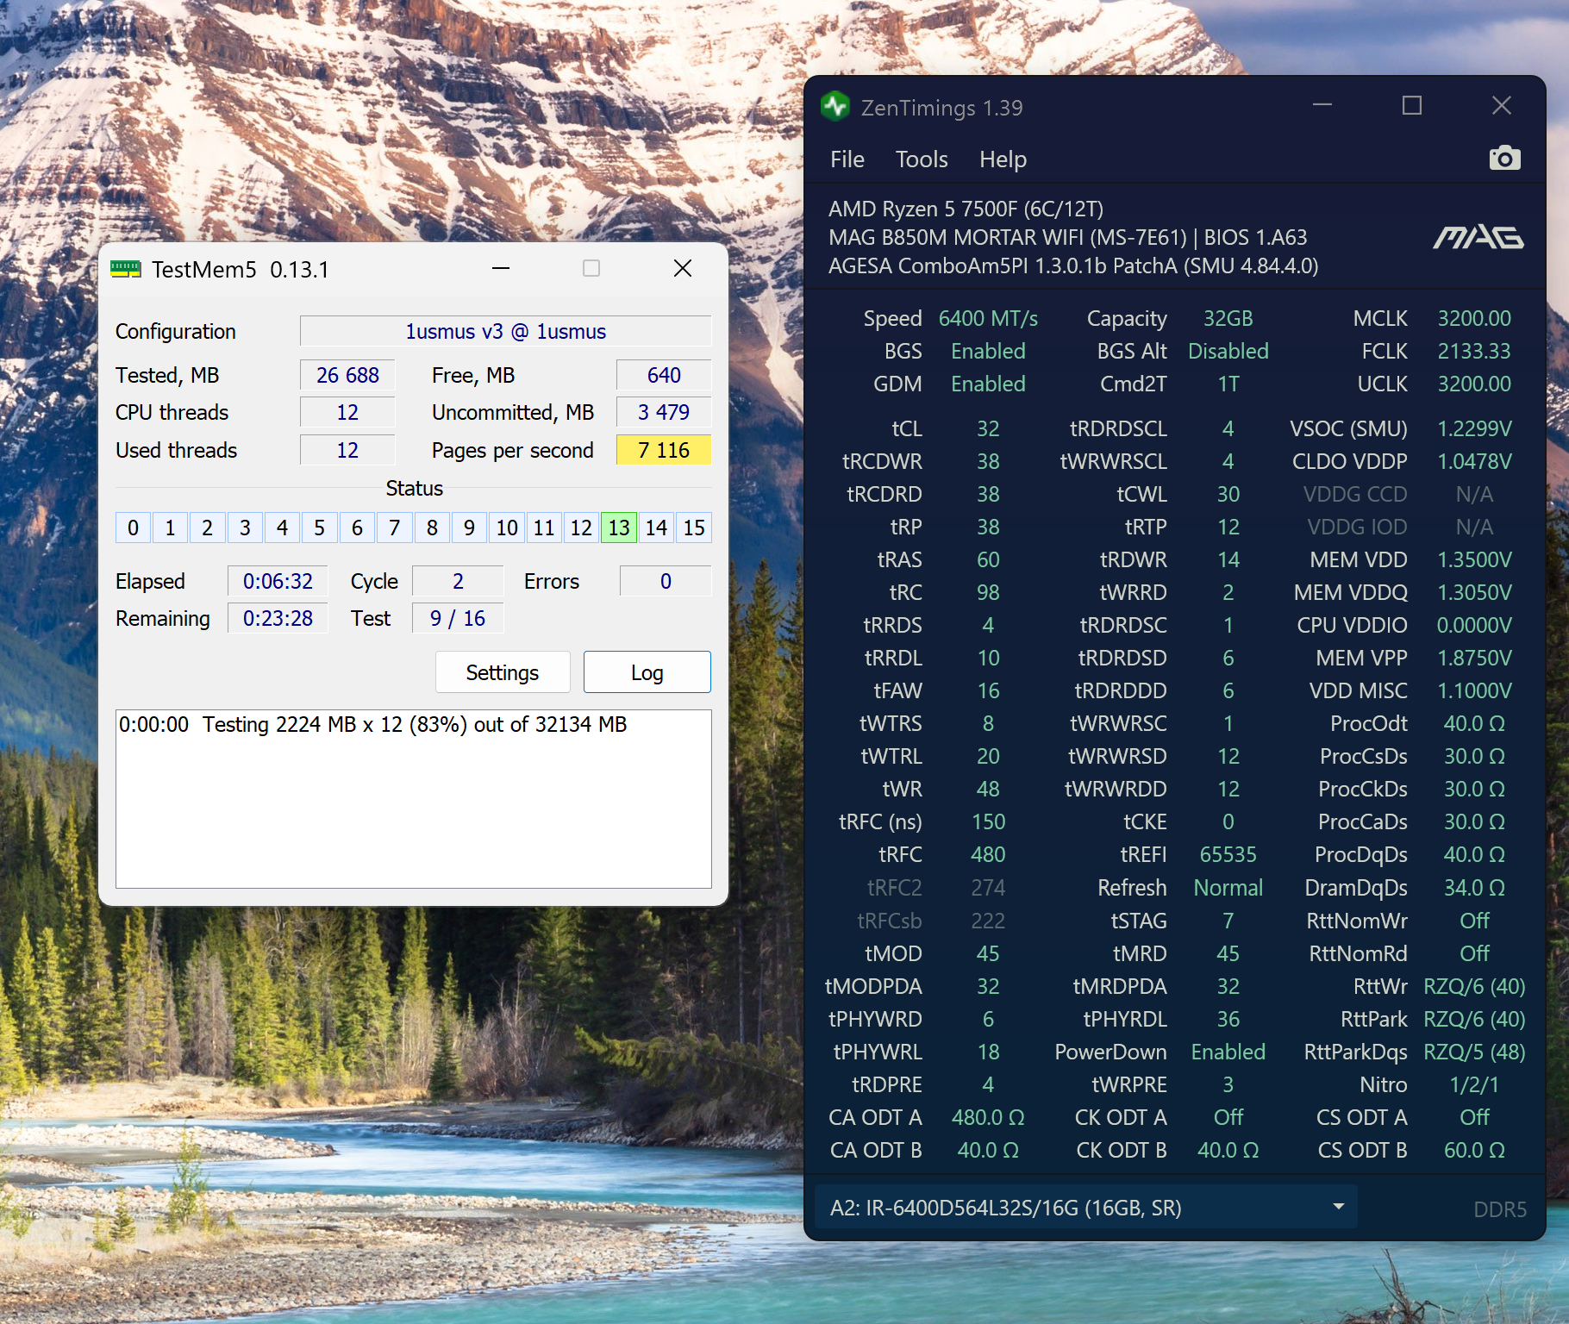Click the Elapsed time 0:06:32
The height and width of the screenshot is (1324, 1569).
(278, 581)
